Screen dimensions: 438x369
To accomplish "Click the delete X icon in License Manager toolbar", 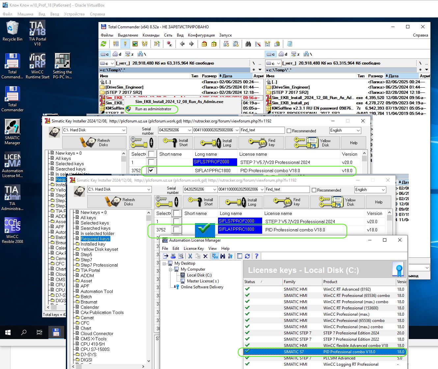I will pyautogui.click(x=205, y=256).
